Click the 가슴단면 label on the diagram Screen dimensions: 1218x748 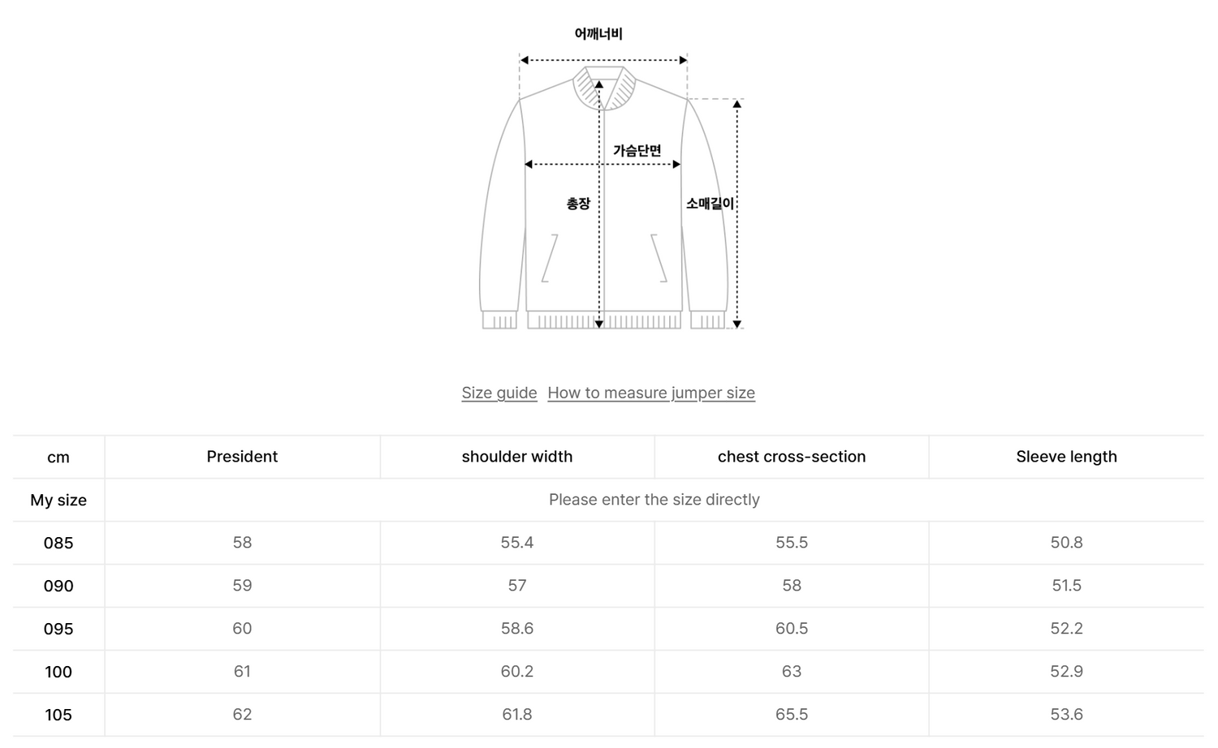pyautogui.click(x=637, y=150)
